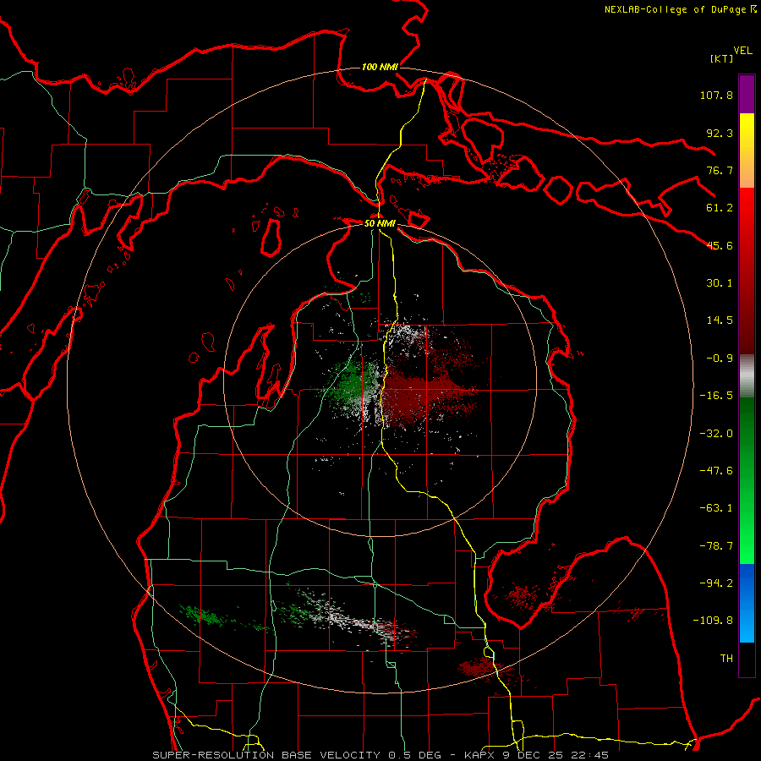Click the [KT] units label
The width and height of the screenshot is (761, 761).
(x=721, y=58)
